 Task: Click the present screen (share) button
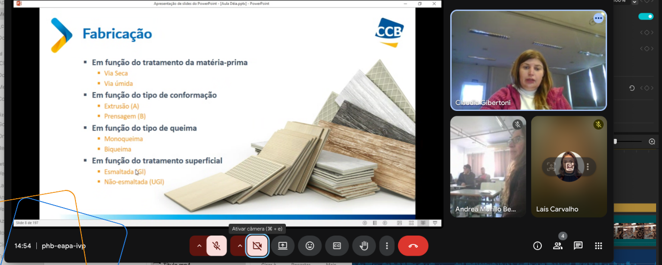click(283, 246)
